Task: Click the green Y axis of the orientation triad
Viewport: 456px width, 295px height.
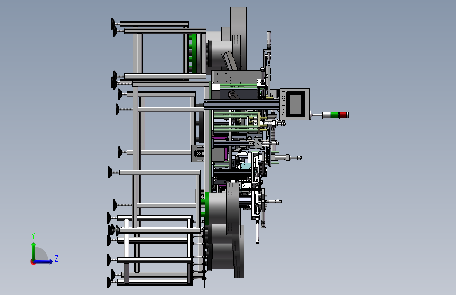Action: click(34, 251)
